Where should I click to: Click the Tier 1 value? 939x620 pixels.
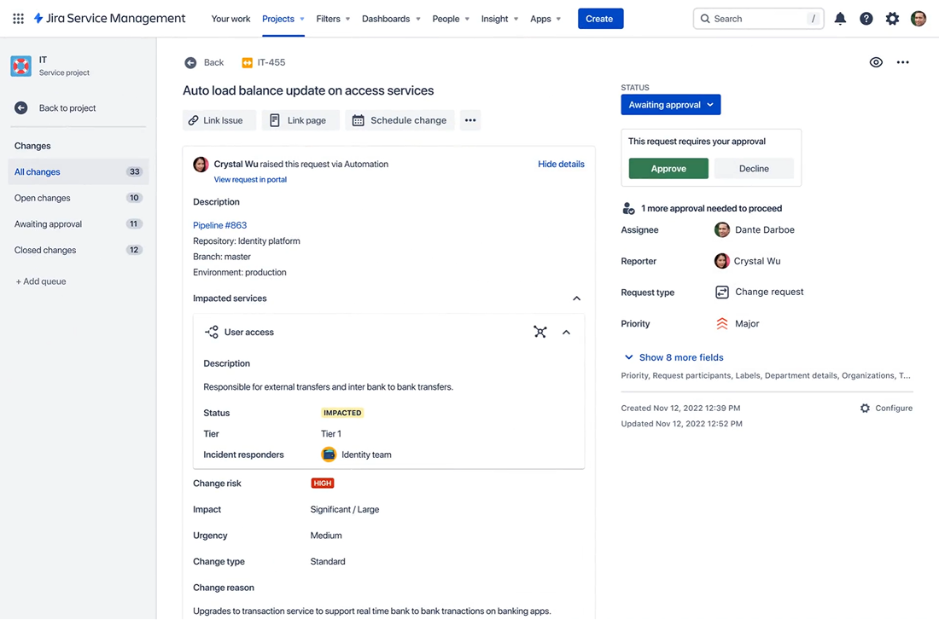coord(331,434)
